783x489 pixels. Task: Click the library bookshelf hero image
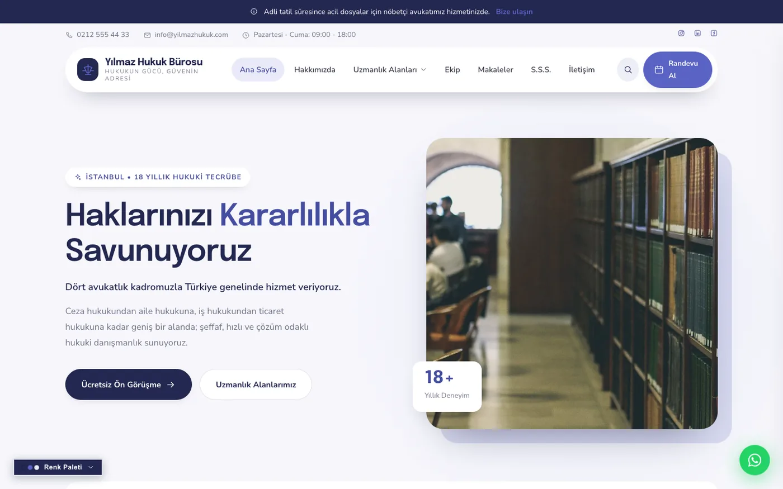click(572, 283)
